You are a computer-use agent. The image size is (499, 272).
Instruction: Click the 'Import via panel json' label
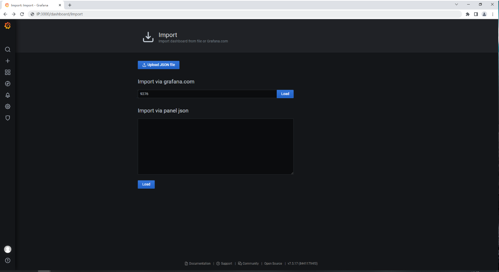point(163,111)
